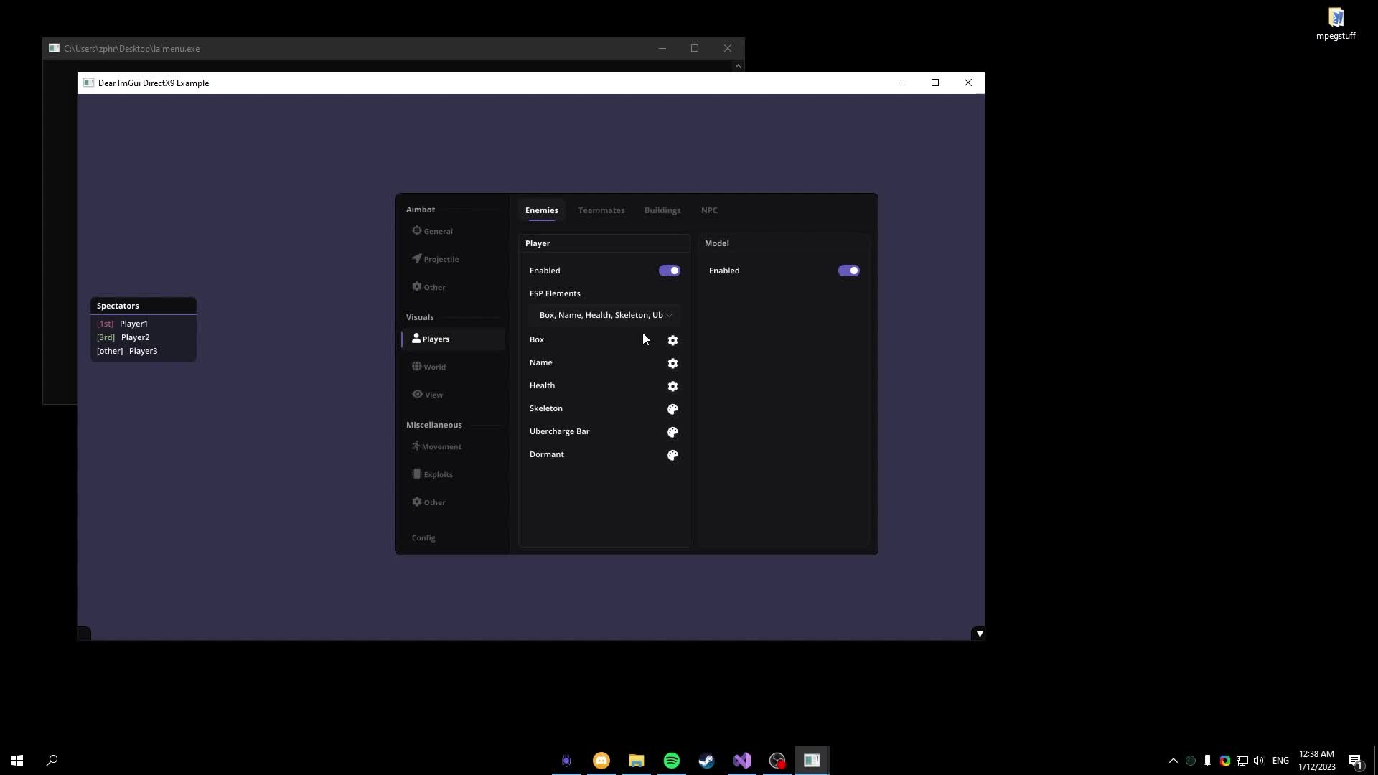This screenshot has width=1378, height=775.
Task: Disable Model Enabled toggle
Action: pyautogui.click(x=848, y=271)
